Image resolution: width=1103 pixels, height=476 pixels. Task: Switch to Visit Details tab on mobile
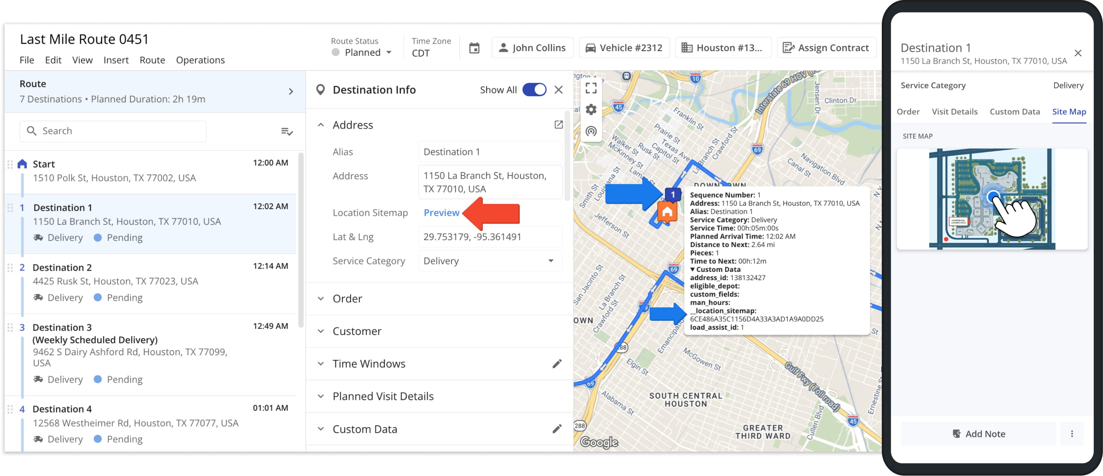(x=955, y=112)
